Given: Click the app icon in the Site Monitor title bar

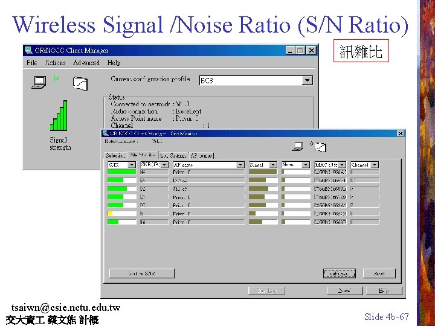Looking at the screenshot, I should point(105,133).
